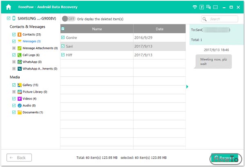Click the 2017/9/13 18:46 timestamp
Viewport: 245px width, 167px height.
coord(216,50)
